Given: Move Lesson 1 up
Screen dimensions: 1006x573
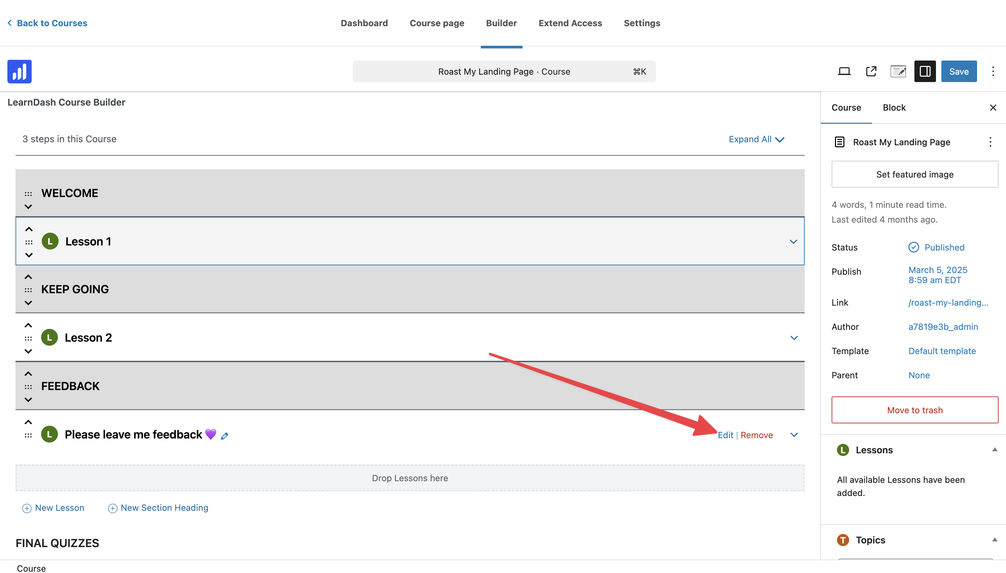Looking at the screenshot, I should (x=29, y=229).
